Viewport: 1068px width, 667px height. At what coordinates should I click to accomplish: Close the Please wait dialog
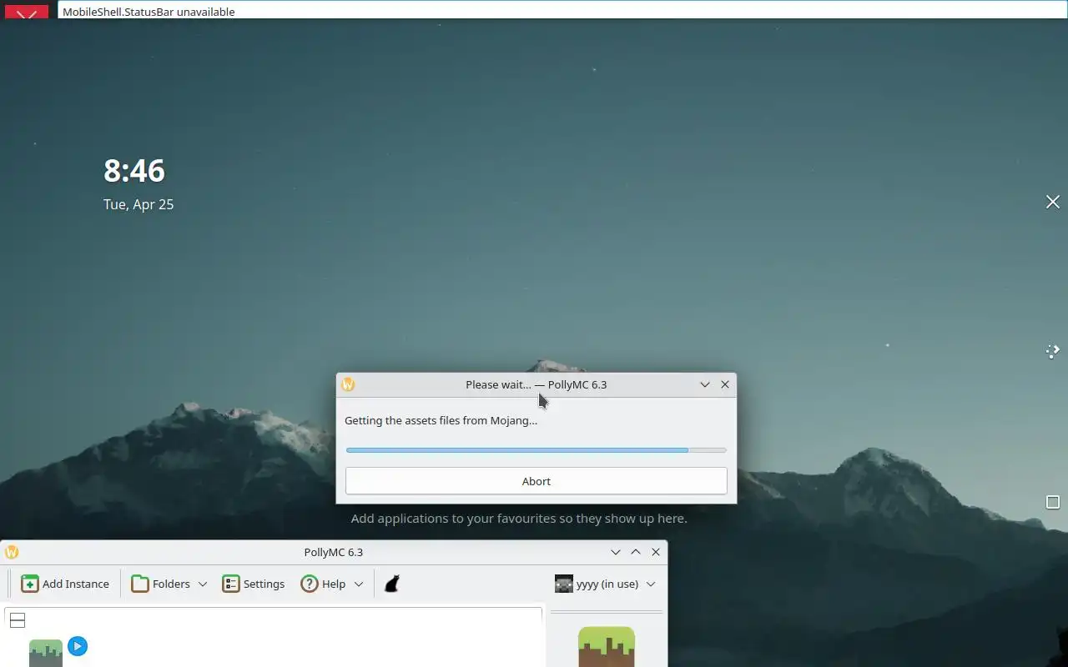pos(725,384)
